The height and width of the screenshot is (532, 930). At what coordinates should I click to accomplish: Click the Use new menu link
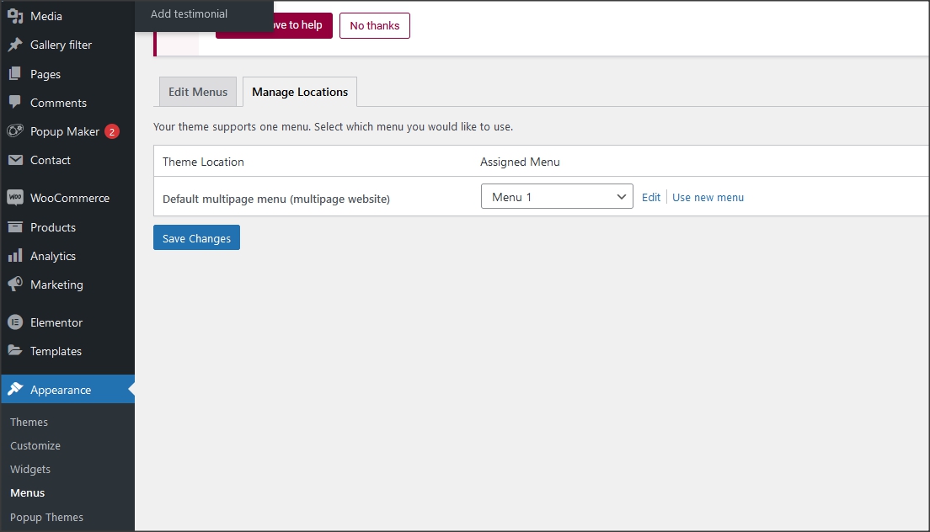pos(708,197)
